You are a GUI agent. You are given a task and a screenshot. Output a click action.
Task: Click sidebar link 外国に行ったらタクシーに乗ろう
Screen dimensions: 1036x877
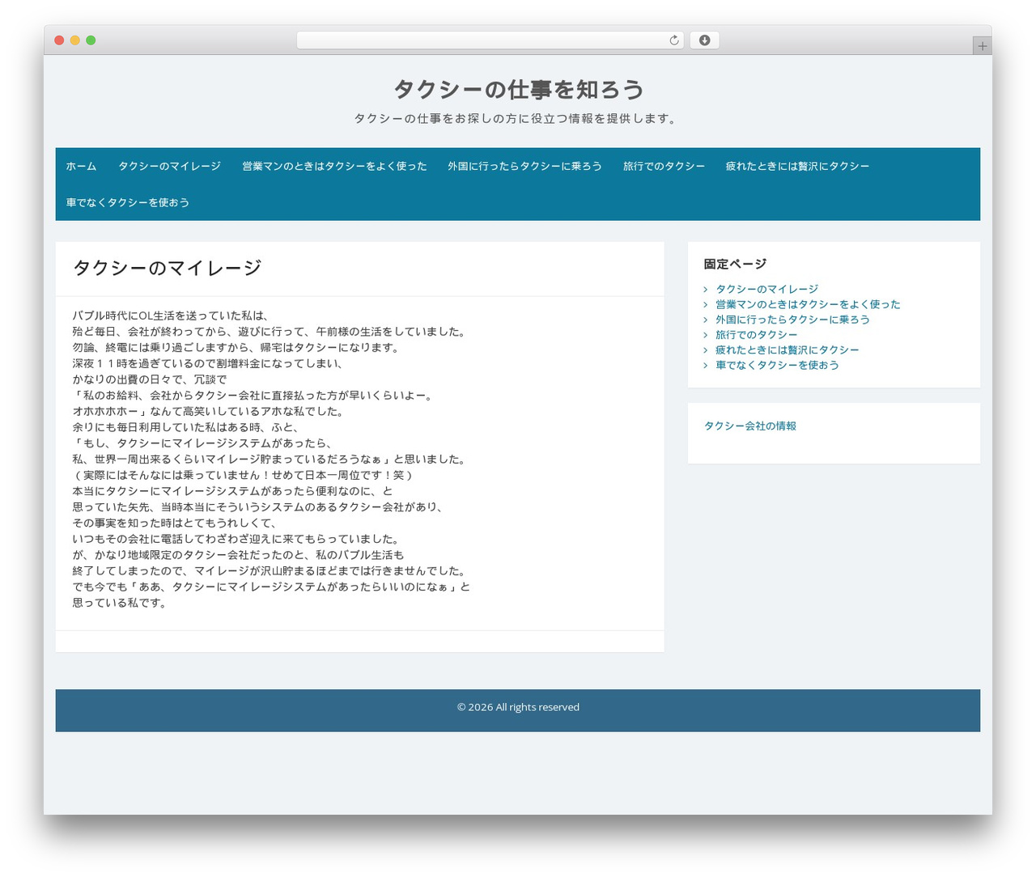pyautogui.click(x=792, y=320)
